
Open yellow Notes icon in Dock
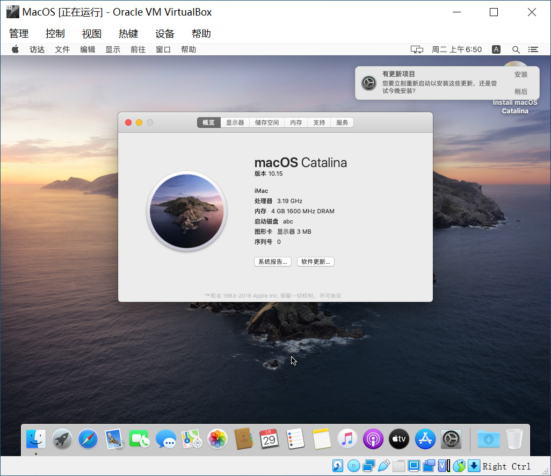[321, 439]
